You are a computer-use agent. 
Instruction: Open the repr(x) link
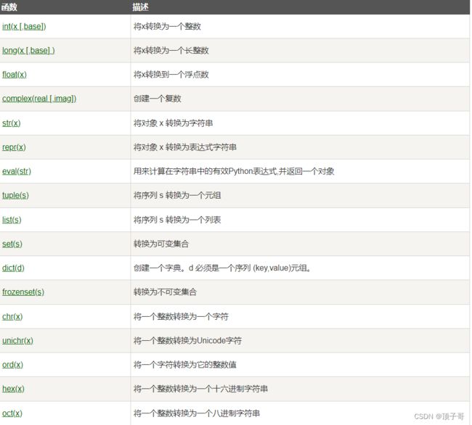tap(14, 147)
